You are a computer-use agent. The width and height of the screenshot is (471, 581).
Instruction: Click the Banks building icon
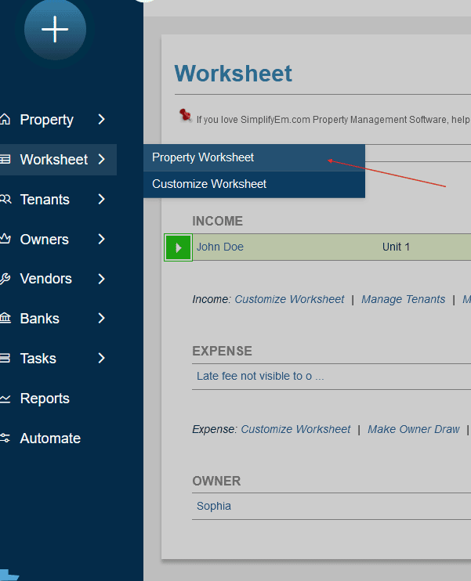(5, 319)
